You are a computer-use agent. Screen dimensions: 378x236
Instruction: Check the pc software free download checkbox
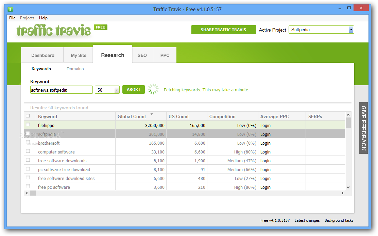[x=28, y=168]
